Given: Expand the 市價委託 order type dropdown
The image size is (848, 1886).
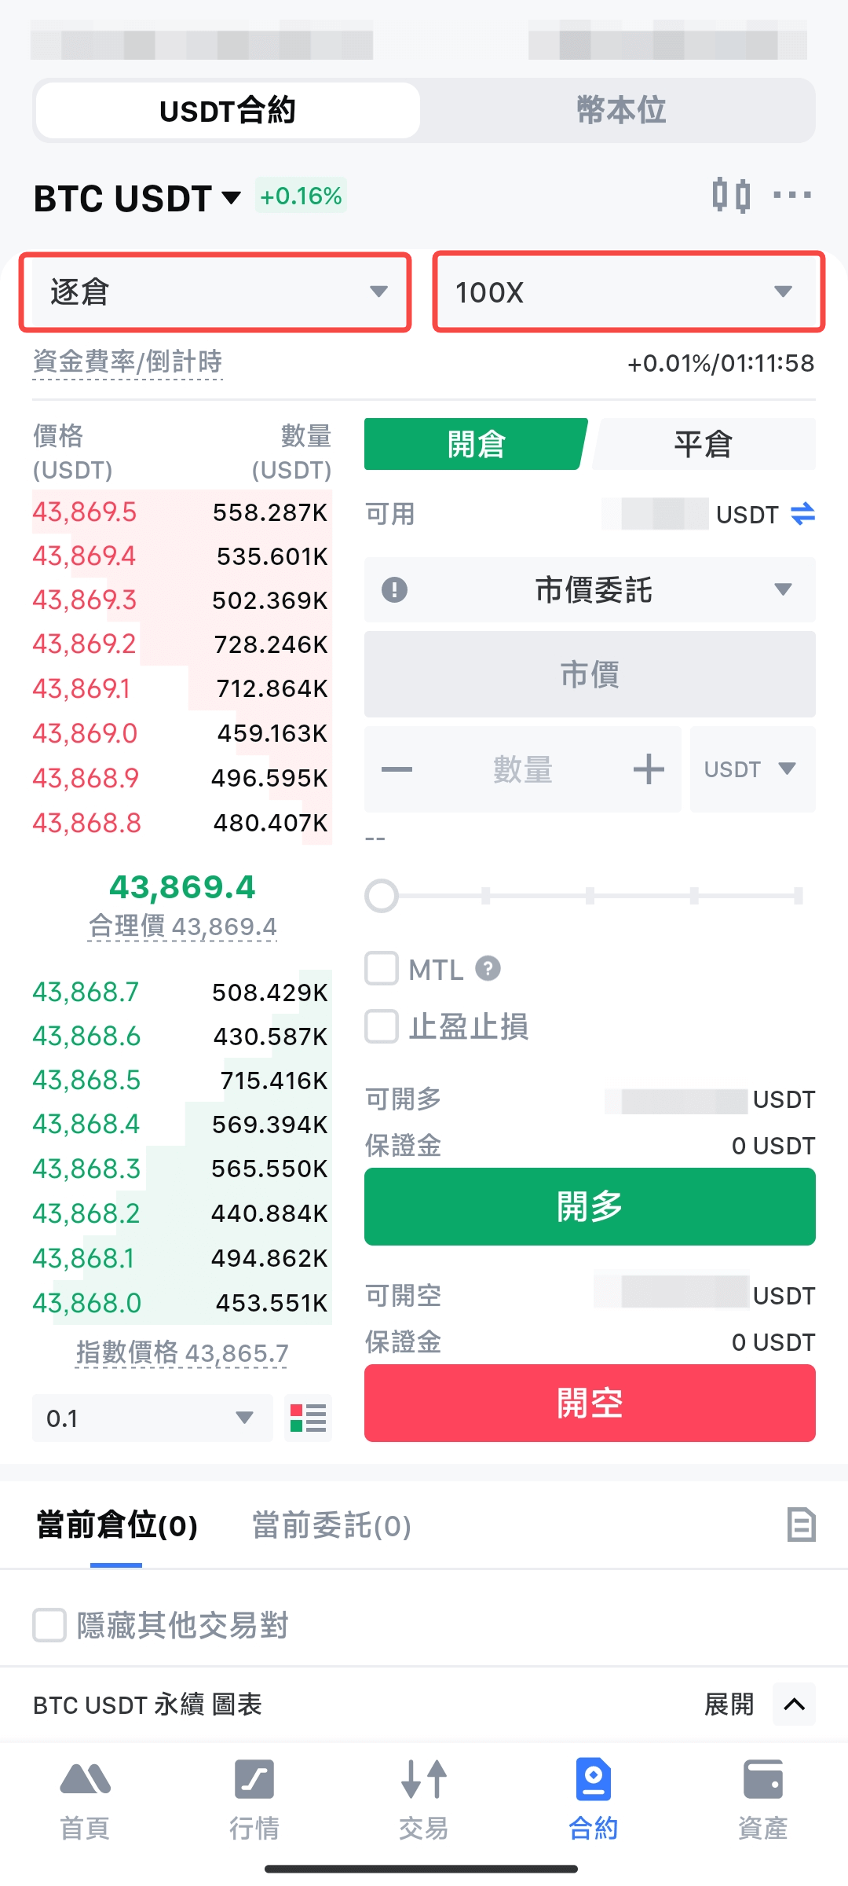Looking at the screenshot, I should click(x=590, y=589).
